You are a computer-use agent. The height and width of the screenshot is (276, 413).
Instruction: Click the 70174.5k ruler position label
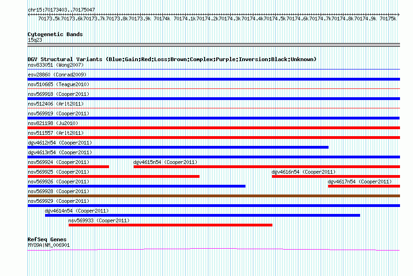[x=275, y=19]
